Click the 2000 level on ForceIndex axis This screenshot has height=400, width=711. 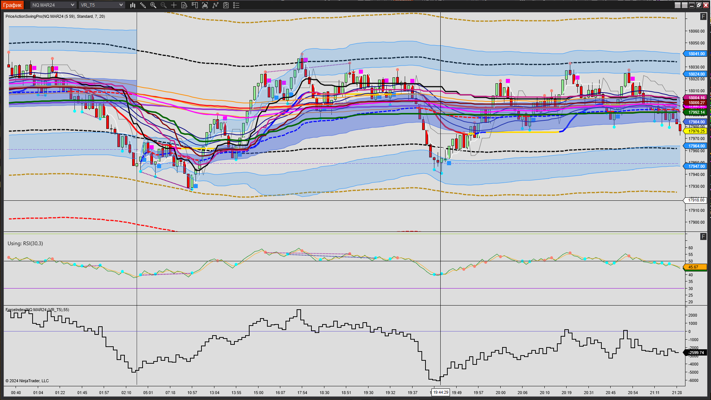(693, 316)
